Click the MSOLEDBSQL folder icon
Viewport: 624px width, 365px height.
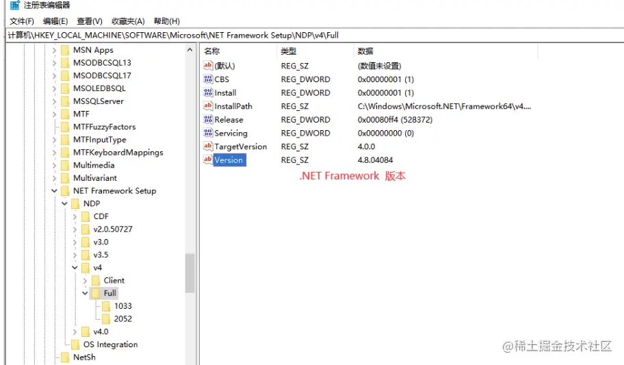click(65, 88)
